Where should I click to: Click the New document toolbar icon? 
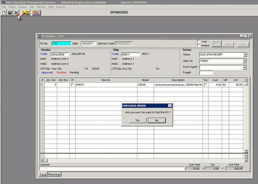point(4,13)
